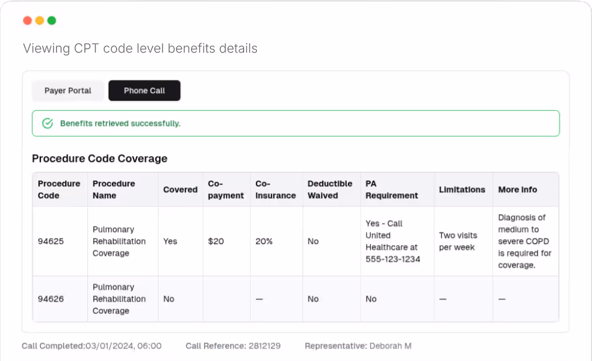This screenshot has height=361, width=592.
Task: Select the Phone Call tab
Action: click(x=144, y=90)
